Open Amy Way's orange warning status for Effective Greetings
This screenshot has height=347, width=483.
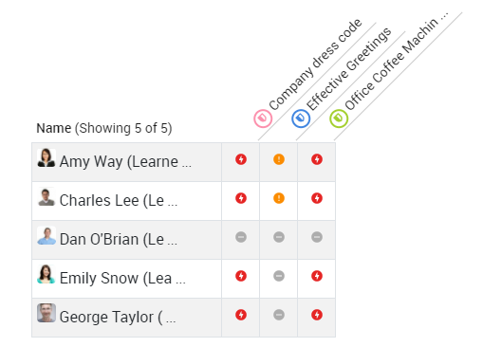pyautogui.click(x=279, y=159)
